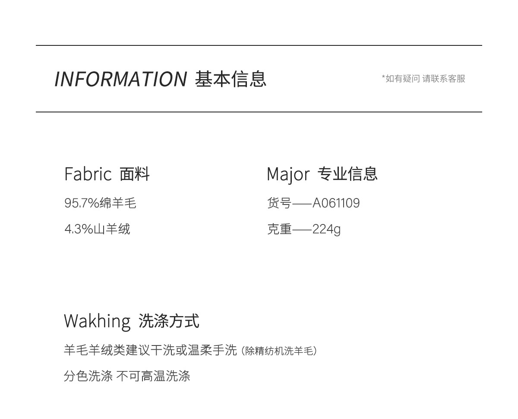Click the 货号 item label

(279, 203)
